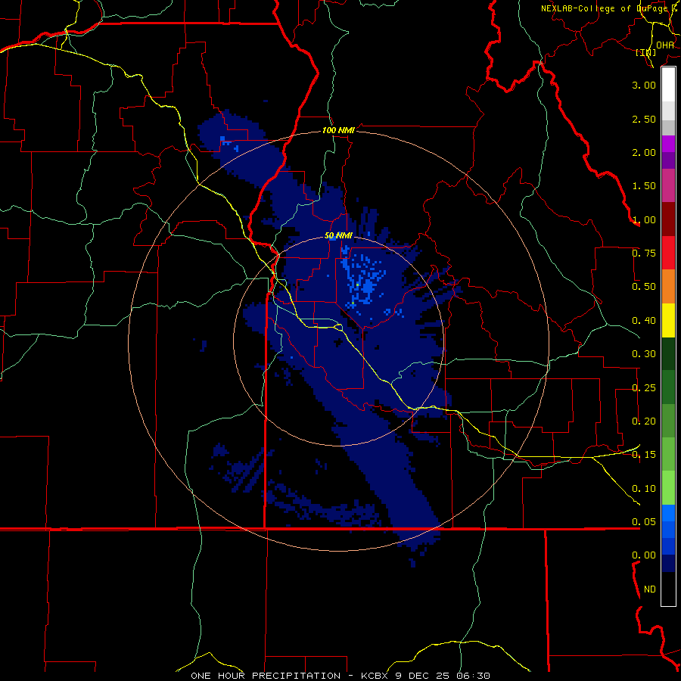Screen dimensions: 681x681
Task: Click the '[IN]' units label above legend
Action: 646,52
